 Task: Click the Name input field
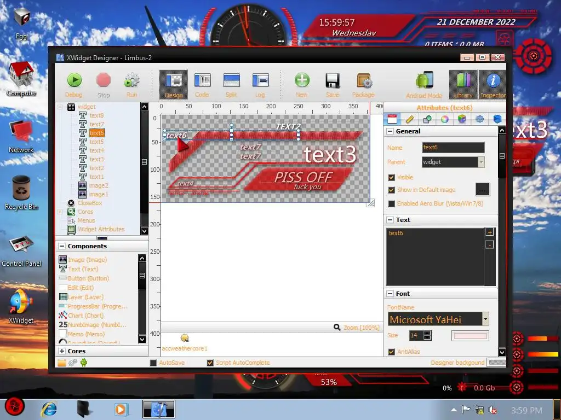coord(453,147)
